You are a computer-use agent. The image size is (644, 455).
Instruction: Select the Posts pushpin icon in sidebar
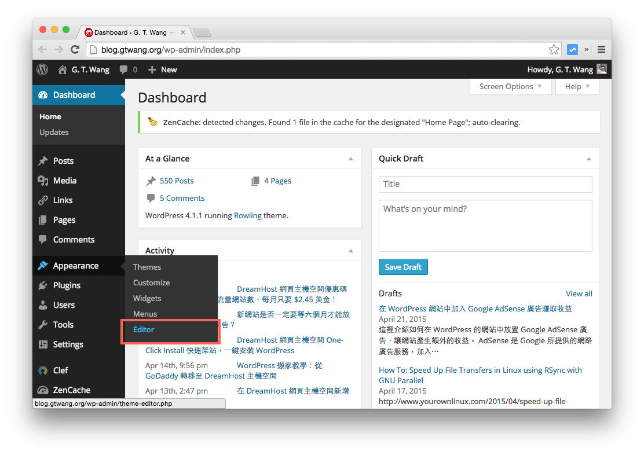(x=43, y=160)
